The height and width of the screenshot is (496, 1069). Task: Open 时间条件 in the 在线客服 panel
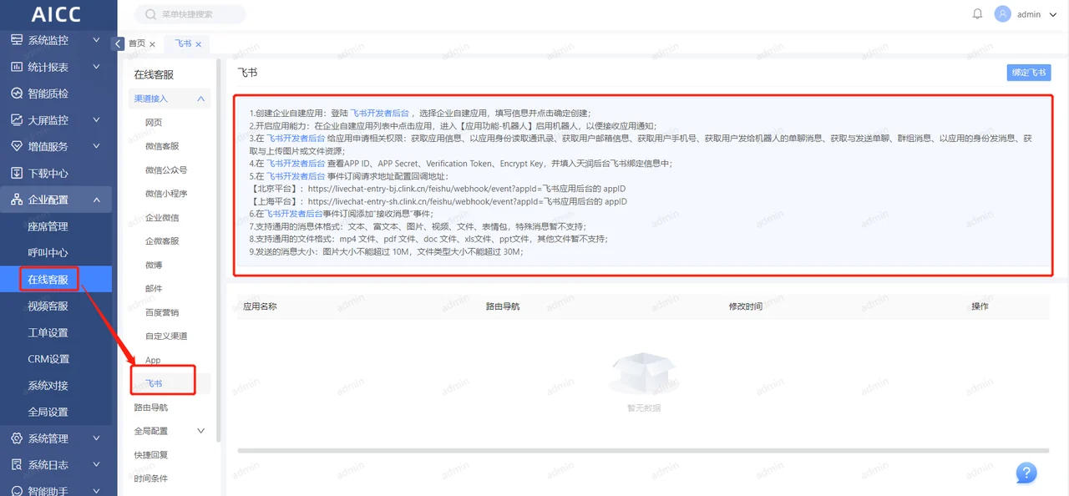pyautogui.click(x=151, y=478)
